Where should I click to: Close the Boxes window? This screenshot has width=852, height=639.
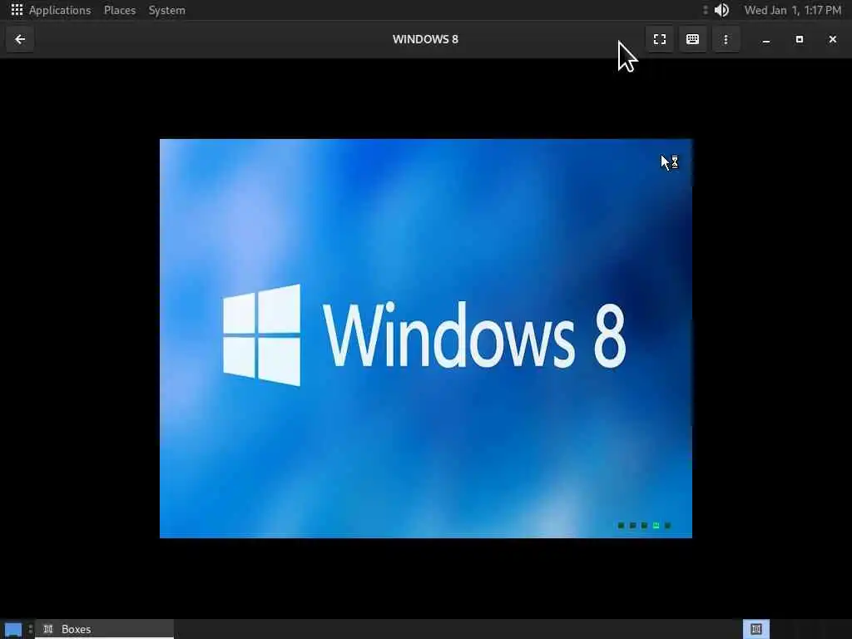(x=832, y=39)
